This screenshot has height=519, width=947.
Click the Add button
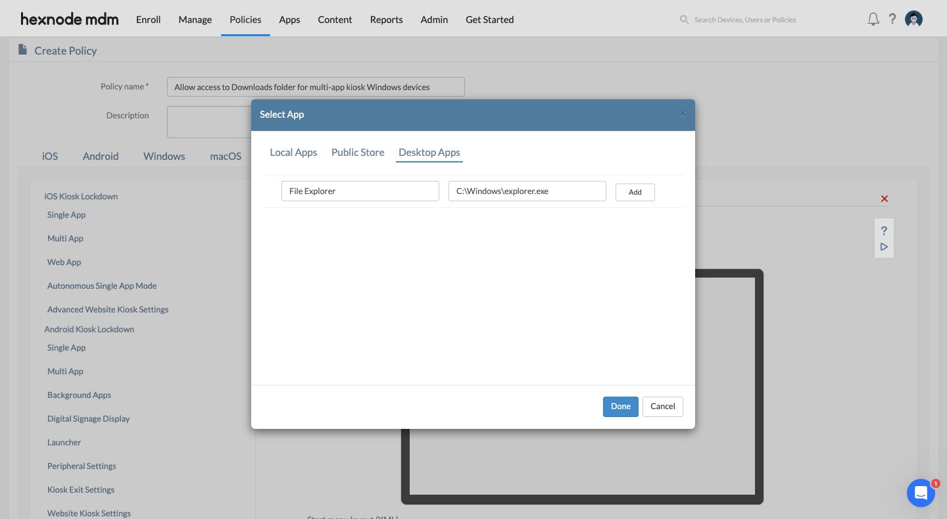coord(635,192)
